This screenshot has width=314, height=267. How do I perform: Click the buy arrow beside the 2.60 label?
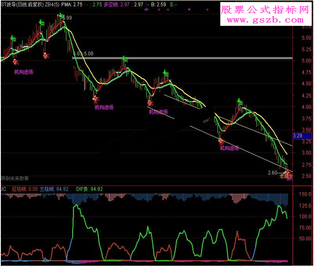pyautogui.click(x=288, y=172)
